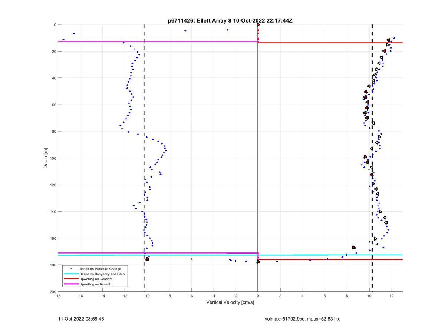Viewport: 445px width, 328px height.
Task: Click the timestamp '11-Oct-2022 03:58:46'
Action: click(81, 319)
